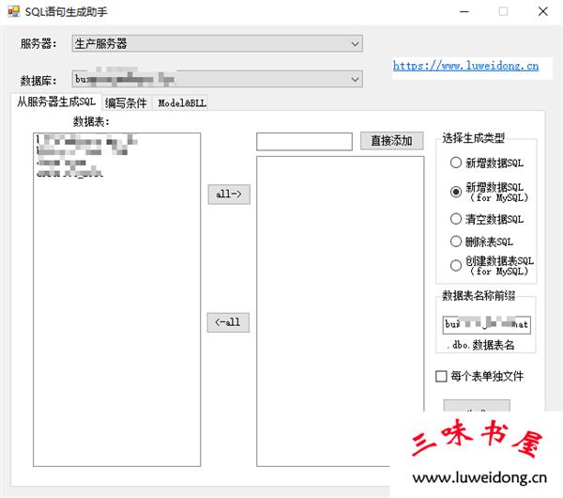Open the Model&BLL tab

182,103
